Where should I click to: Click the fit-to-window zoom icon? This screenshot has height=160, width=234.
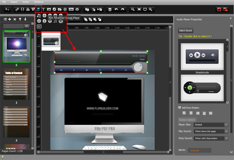coord(139,9)
